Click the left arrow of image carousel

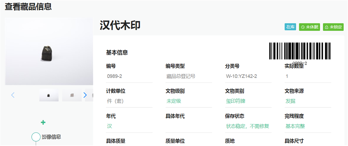(x=13, y=95)
